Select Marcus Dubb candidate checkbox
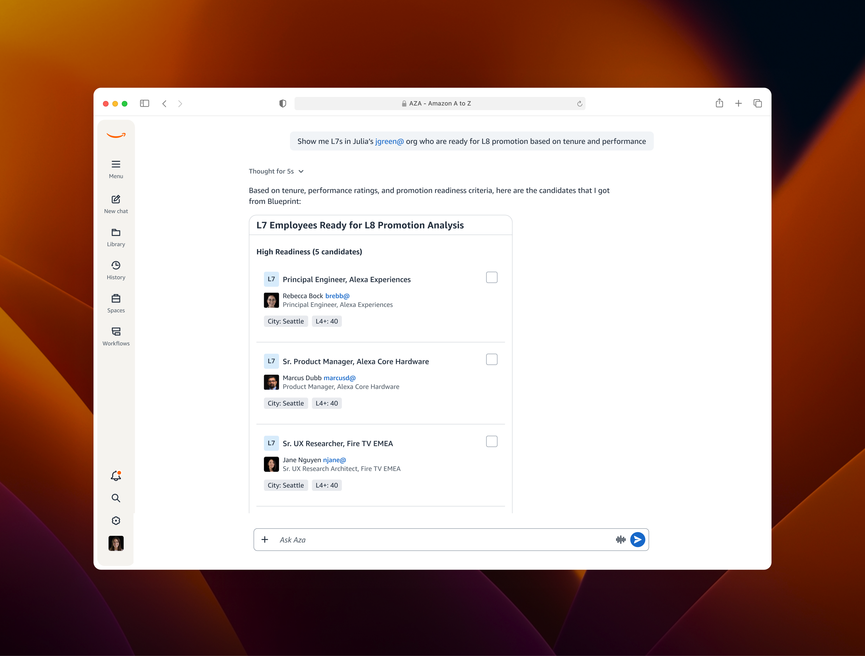Screen dimensions: 865x656 pos(492,359)
